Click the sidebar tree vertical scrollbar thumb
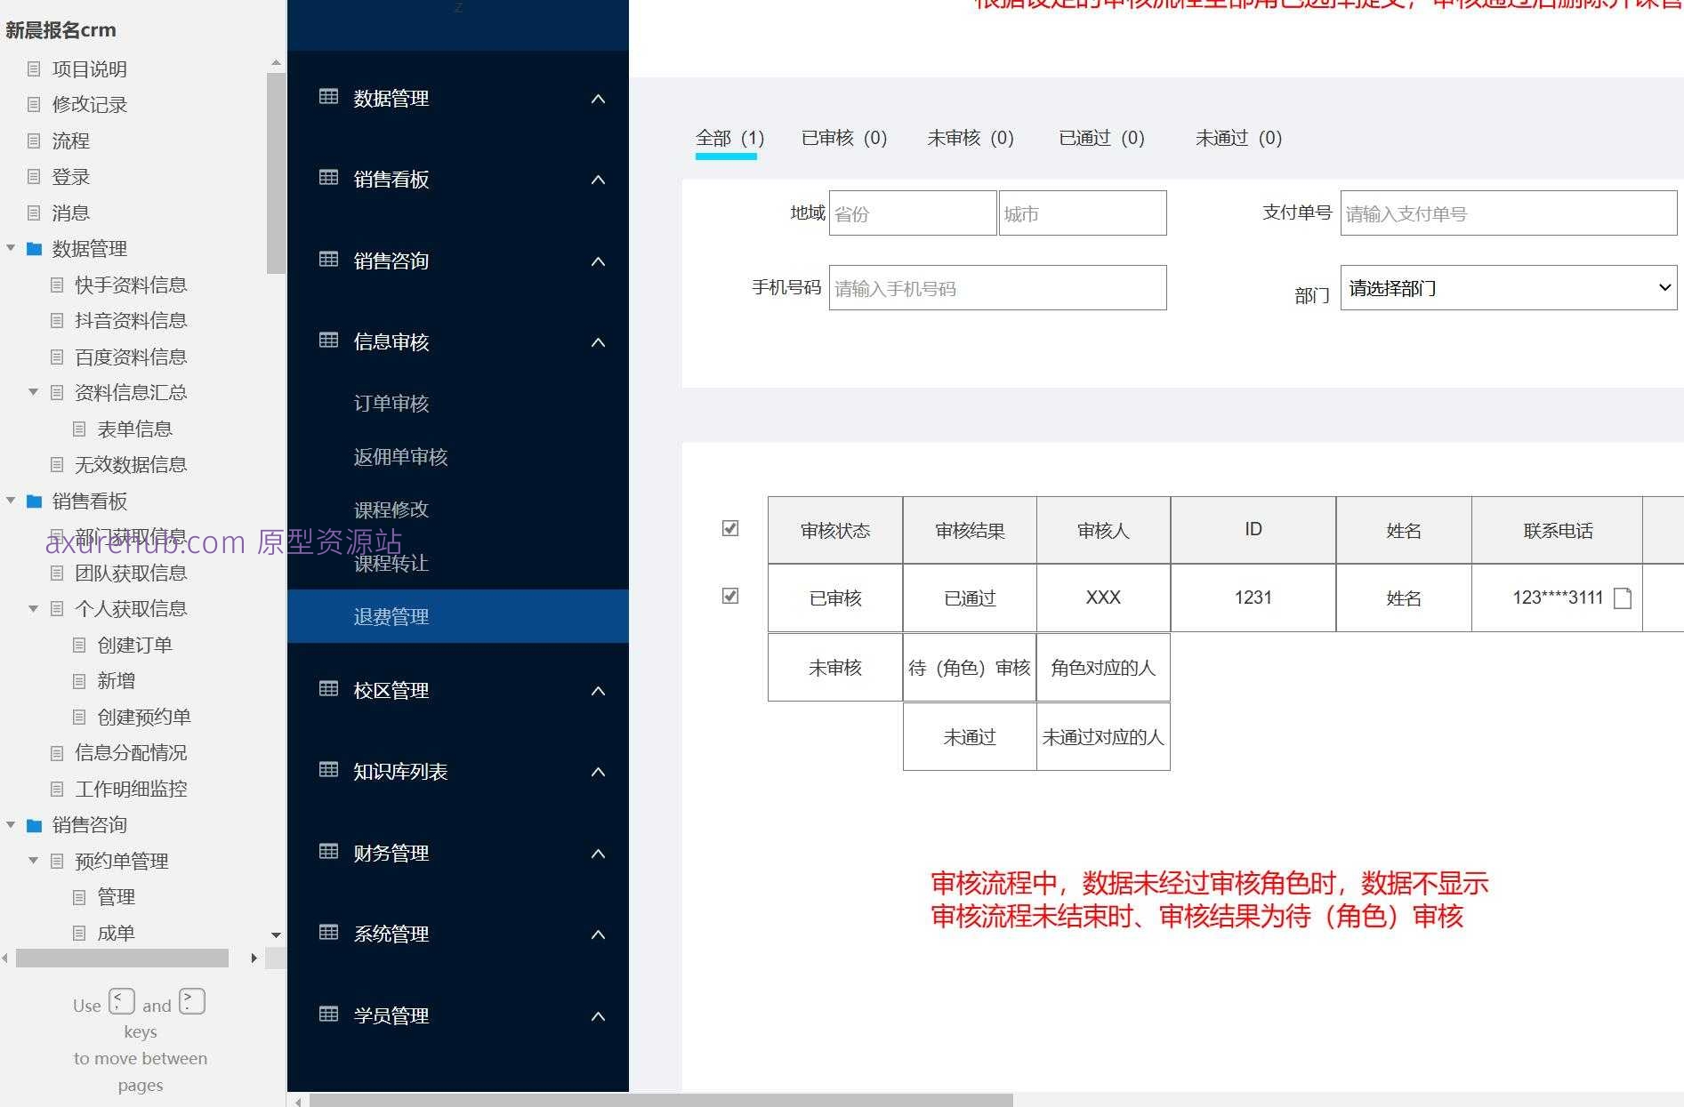This screenshot has width=1684, height=1107. [x=276, y=172]
